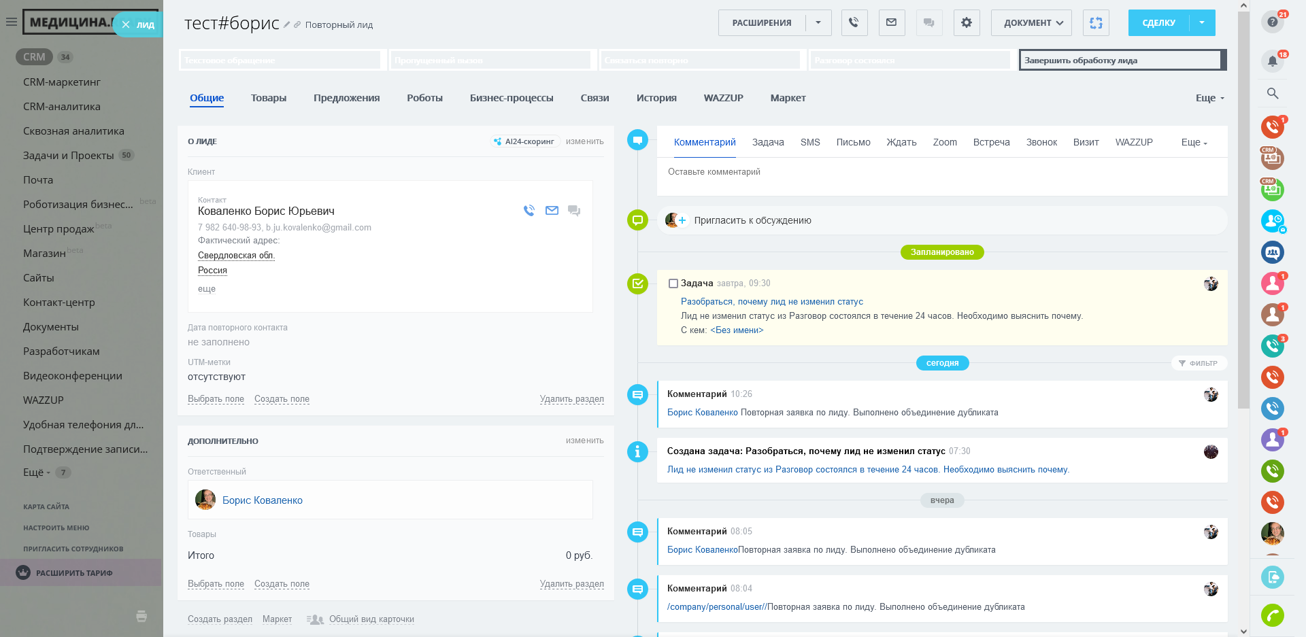The width and height of the screenshot is (1306, 637).
Task: Open the ДОКУМЕНТ dropdown
Action: pos(1031,22)
